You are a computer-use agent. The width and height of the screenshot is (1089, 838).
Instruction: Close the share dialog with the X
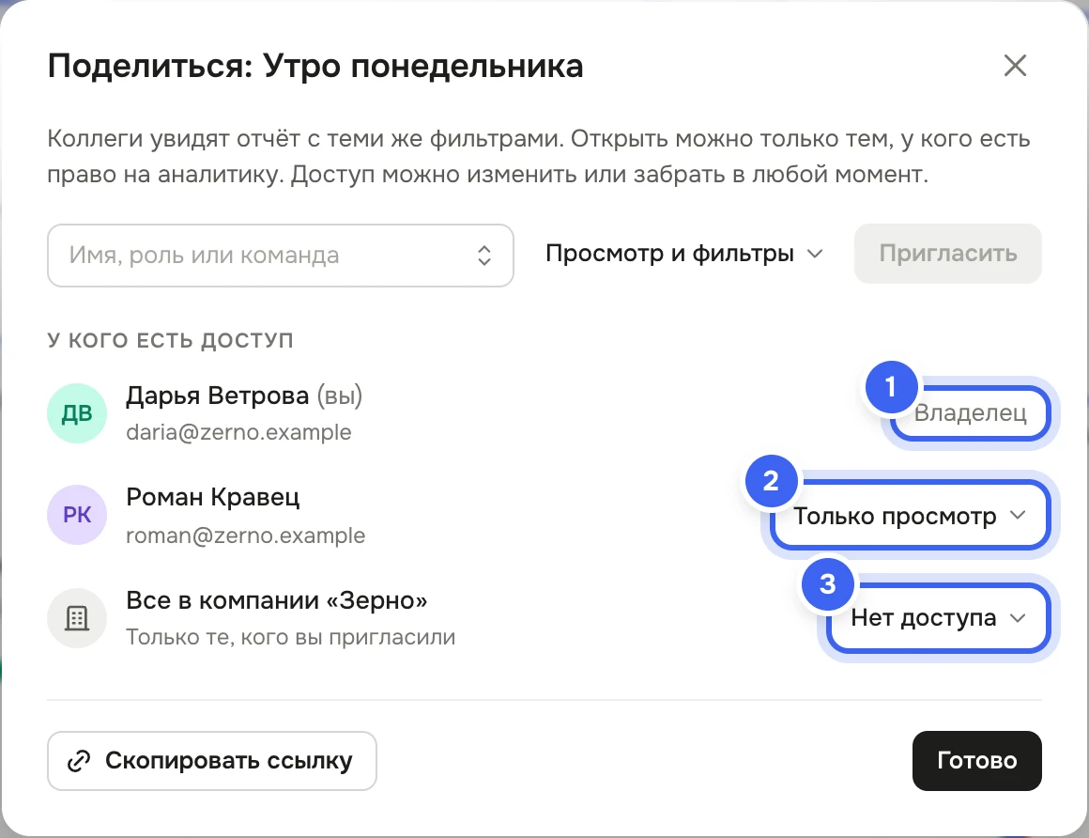pos(1015,66)
